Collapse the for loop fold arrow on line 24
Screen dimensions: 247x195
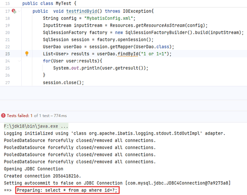(x=19, y=61)
